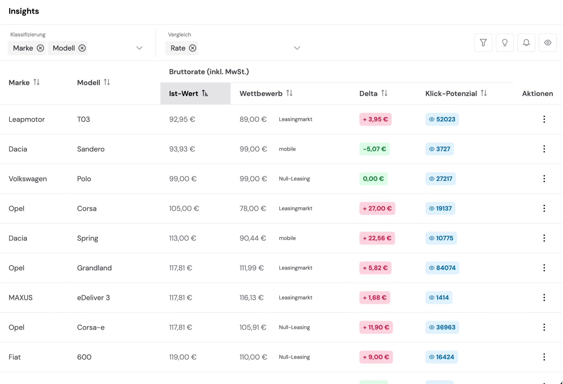The image size is (563, 384).
Task: Expand the Klassifizierung dropdown
Action: [x=139, y=48]
